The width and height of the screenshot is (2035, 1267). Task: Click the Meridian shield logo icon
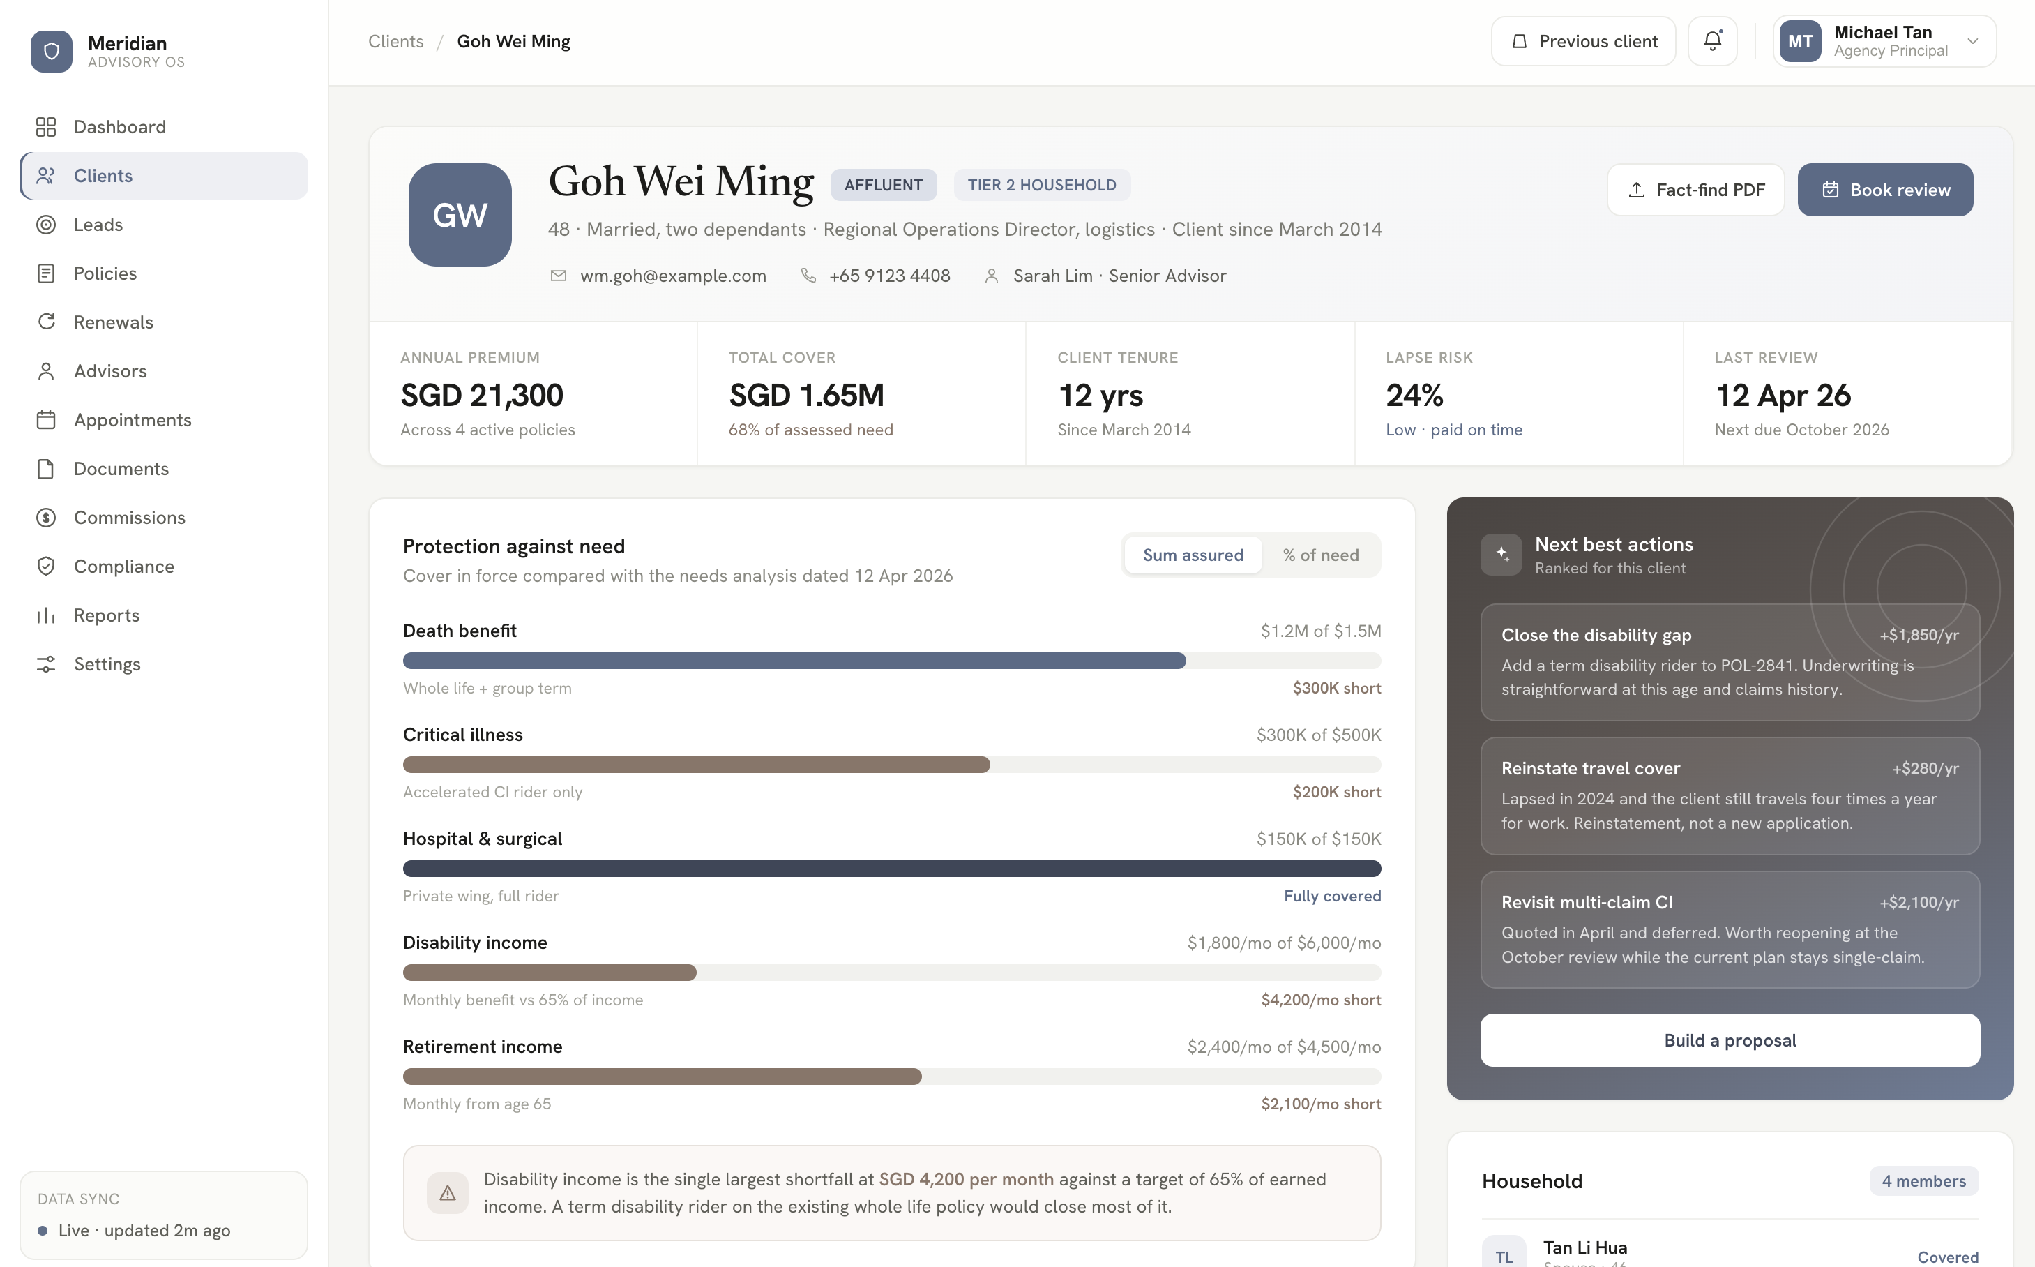coord(52,52)
